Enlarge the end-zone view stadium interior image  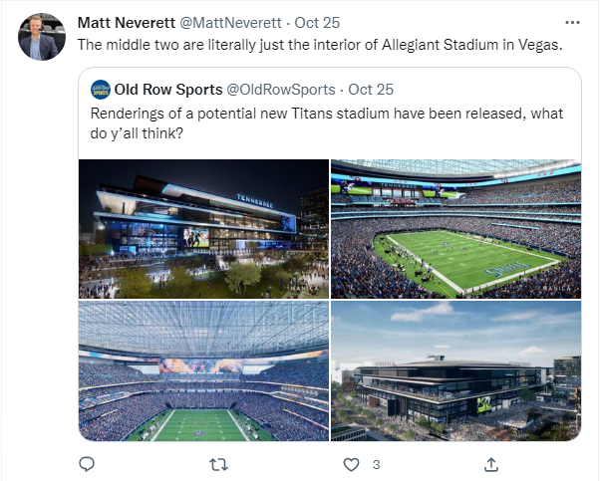[203, 370]
